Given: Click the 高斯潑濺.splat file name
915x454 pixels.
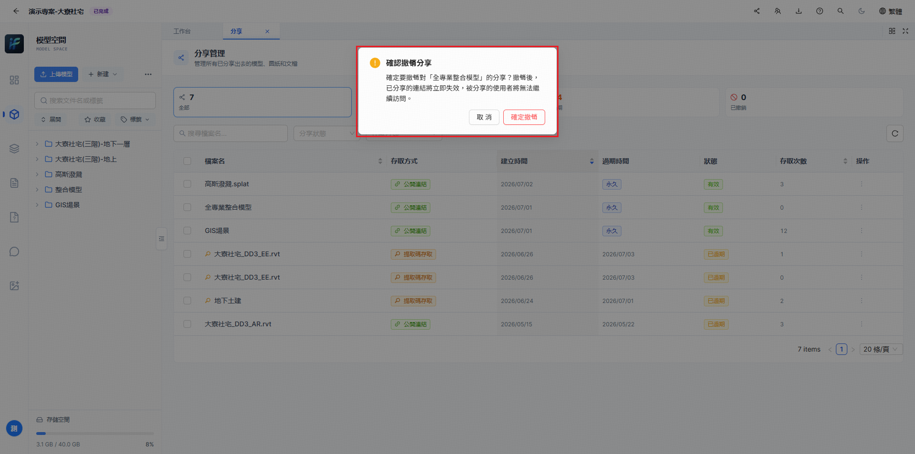Looking at the screenshot, I should (x=227, y=184).
